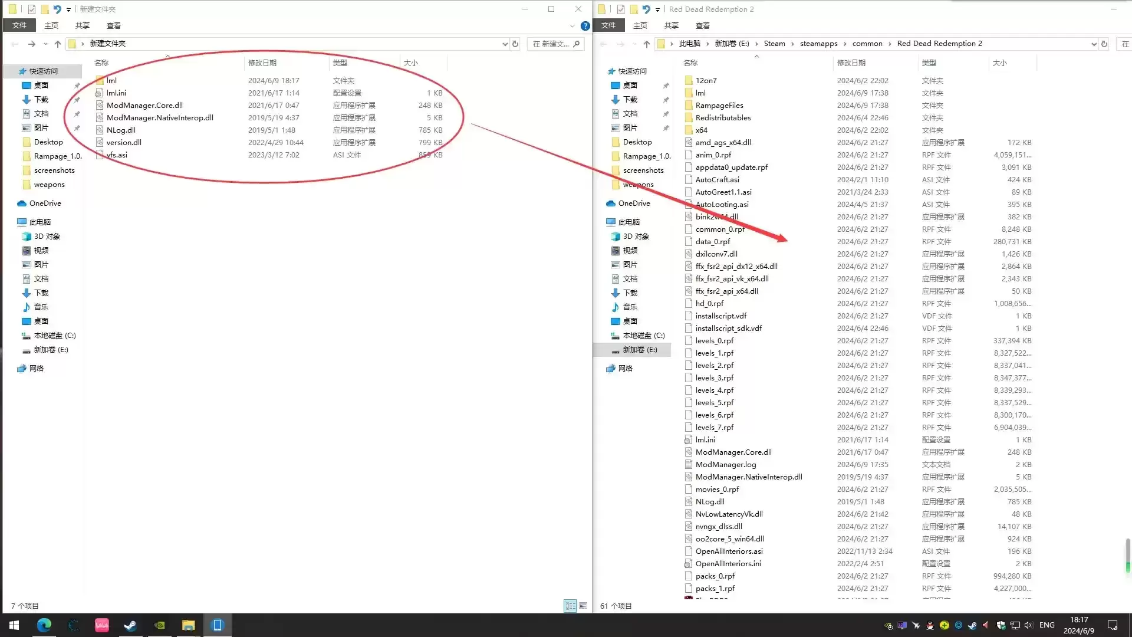Enable the details view toggle in left window
The height and width of the screenshot is (637, 1132).
[x=570, y=606]
